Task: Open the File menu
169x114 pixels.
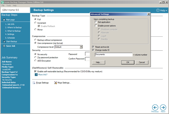Action: [3, 5]
